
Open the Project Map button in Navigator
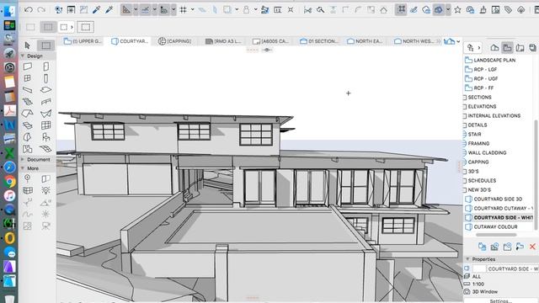click(x=494, y=48)
